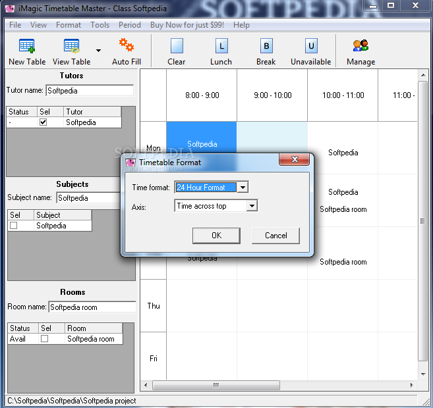
Task: Check the Softpedia subject Sel checkbox
Action: [14, 226]
